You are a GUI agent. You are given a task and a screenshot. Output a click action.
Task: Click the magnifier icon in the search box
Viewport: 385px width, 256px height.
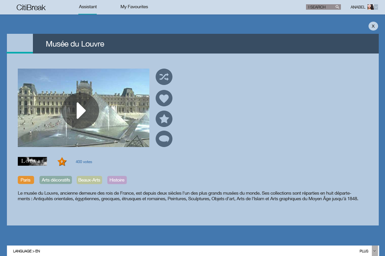click(x=337, y=7)
